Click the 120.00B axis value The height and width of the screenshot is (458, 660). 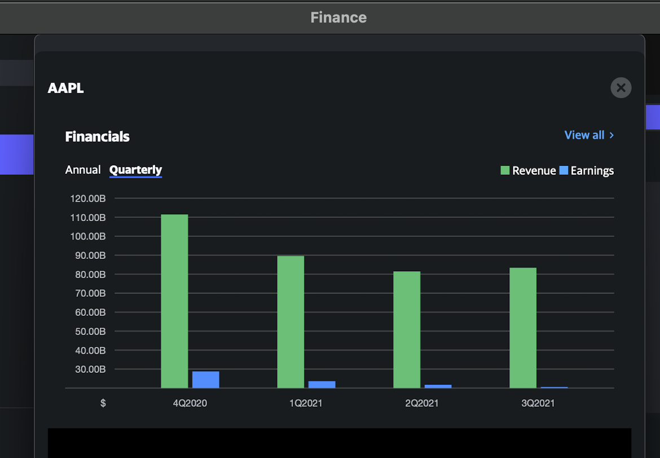pyautogui.click(x=88, y=199)
